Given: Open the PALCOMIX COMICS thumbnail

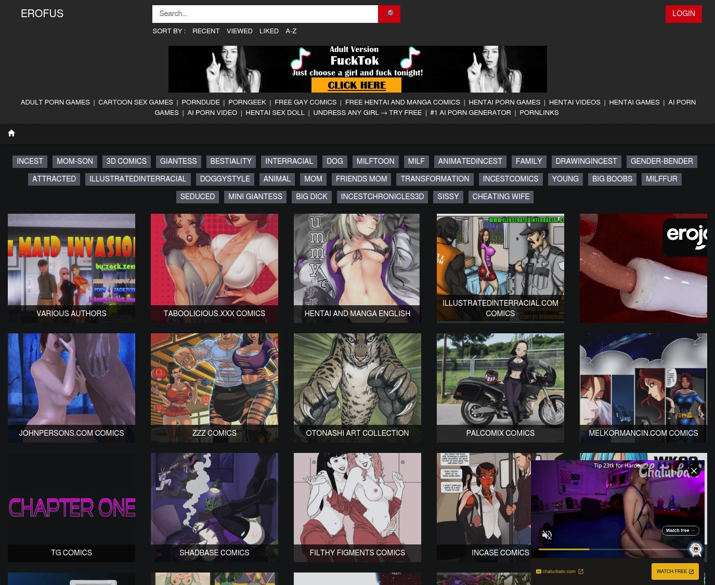Looking at the screenshot, I should 500,388.
